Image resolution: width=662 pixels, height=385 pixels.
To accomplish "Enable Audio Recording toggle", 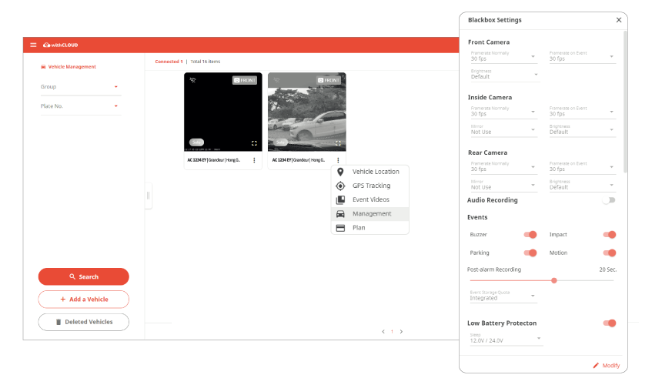I will pos(609,200).
